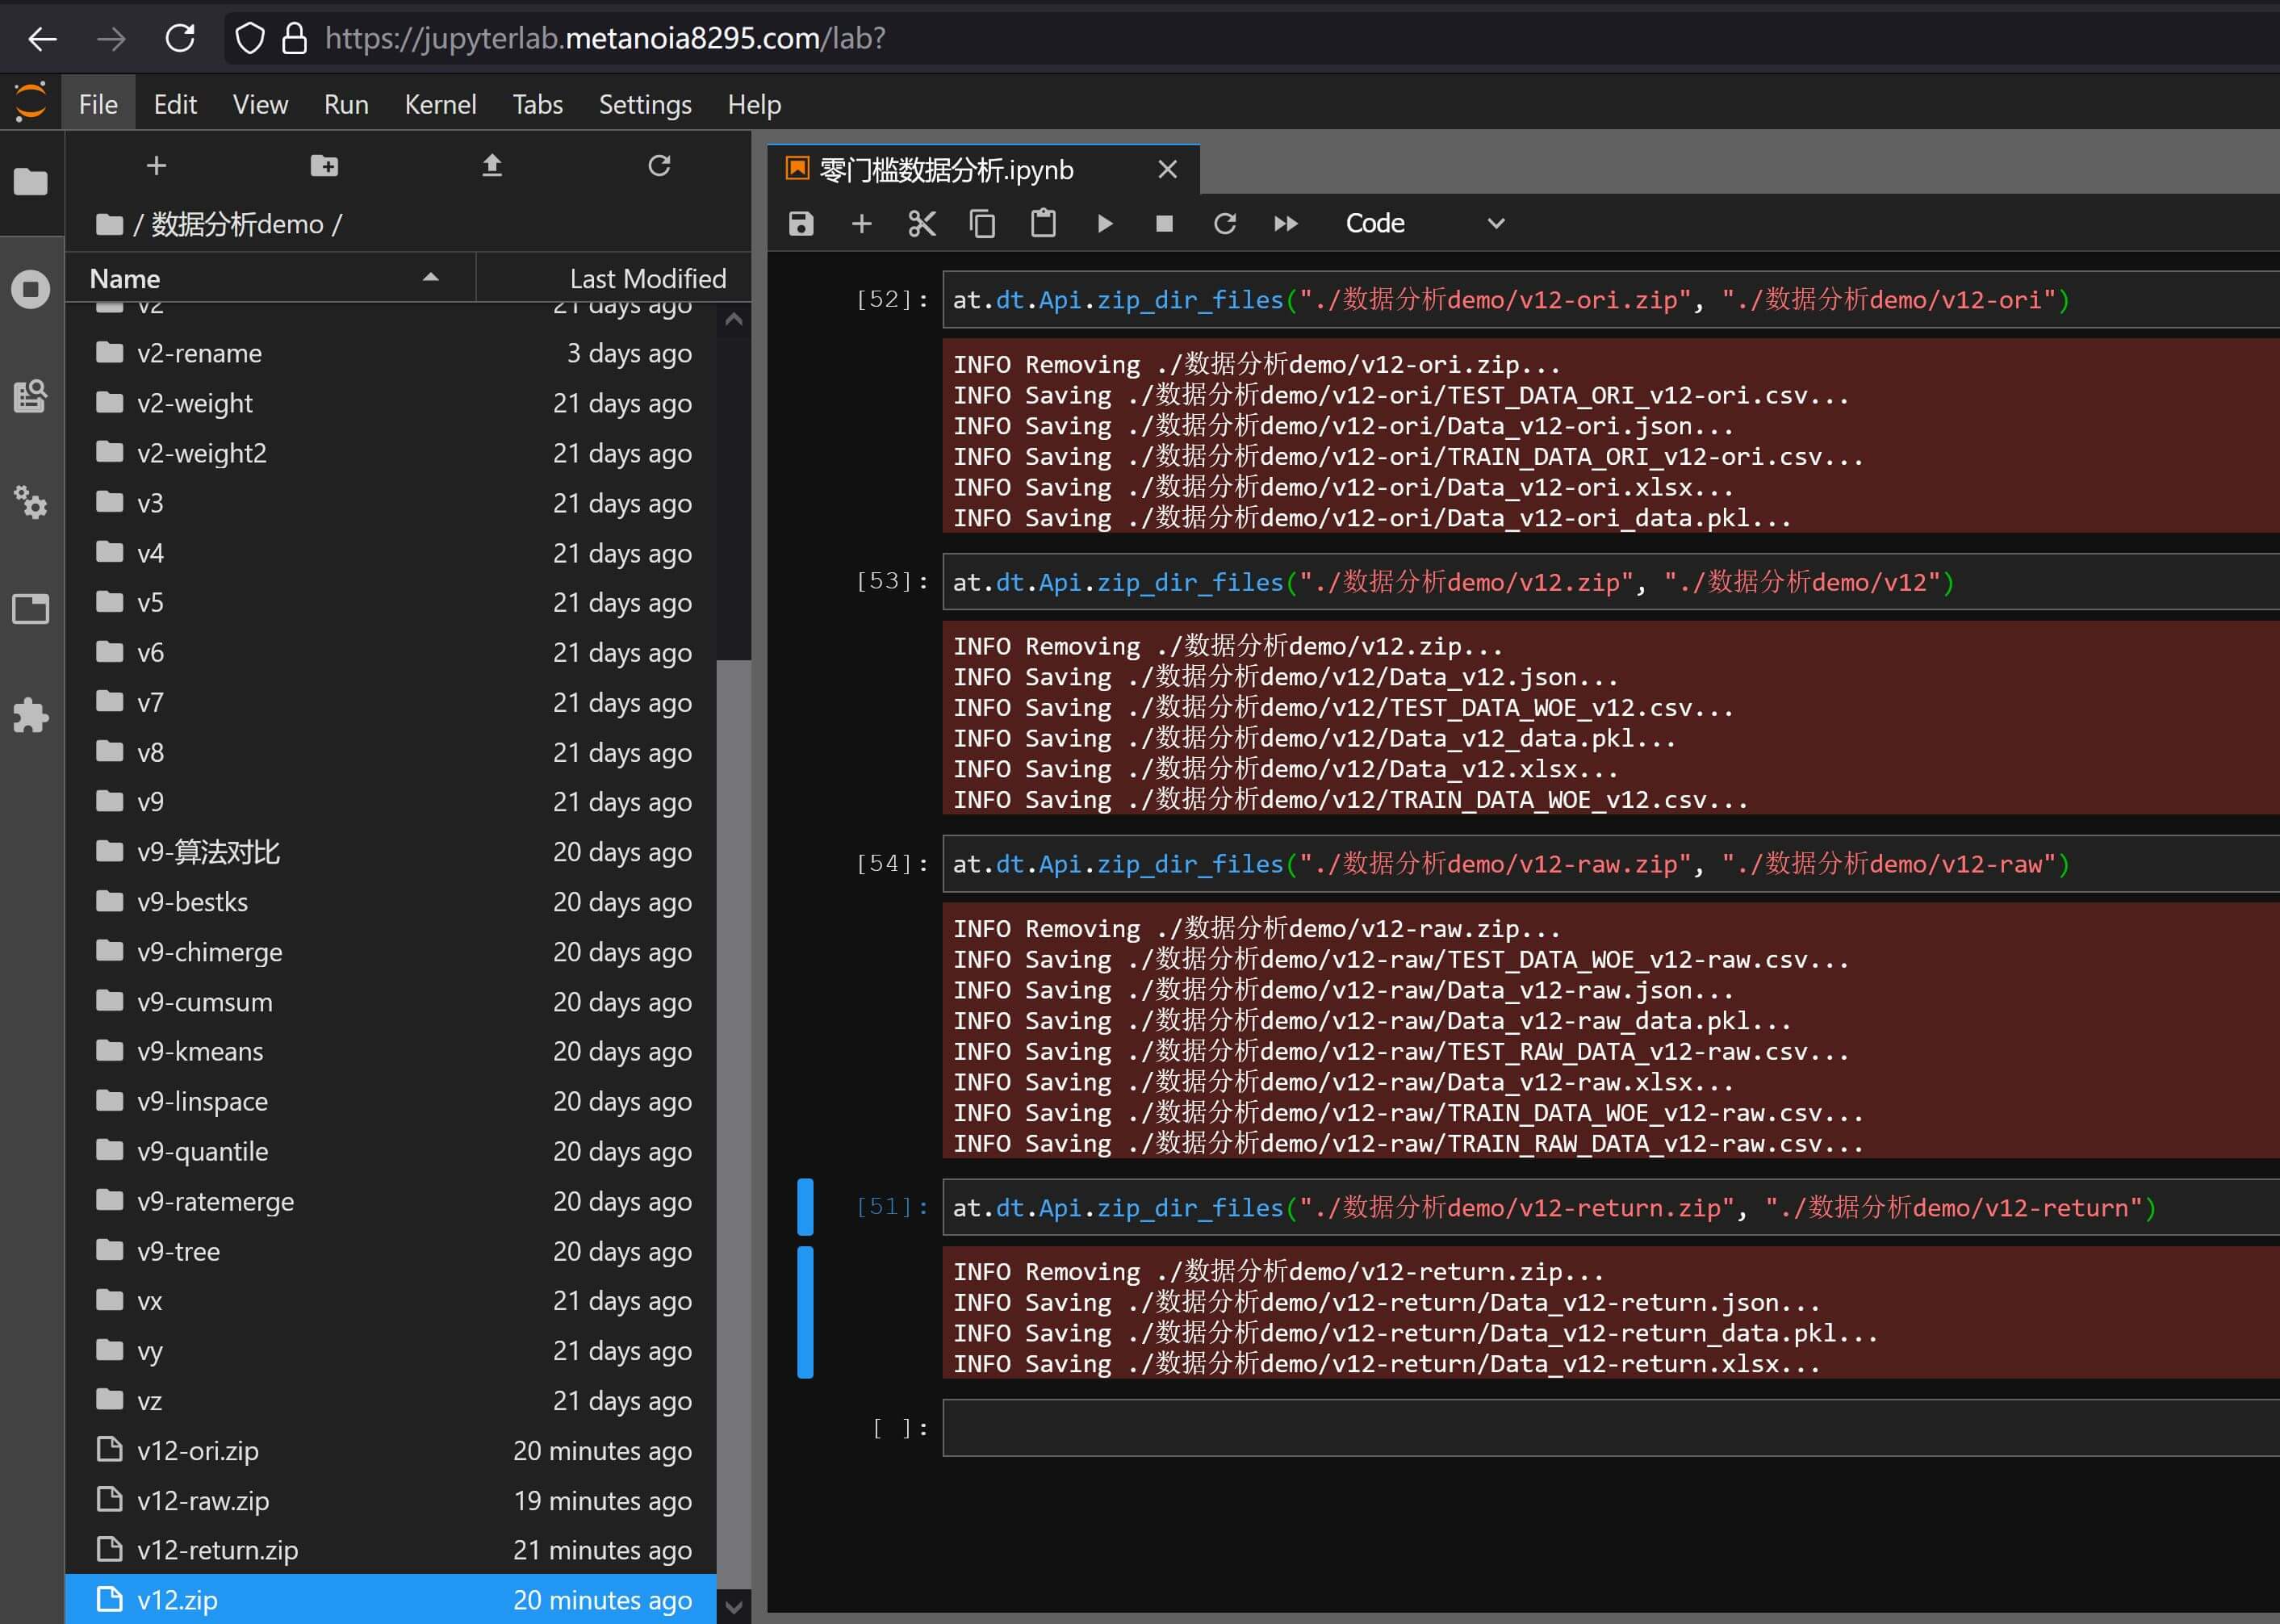Create a new folder in the file browser

tap(324, 165)
